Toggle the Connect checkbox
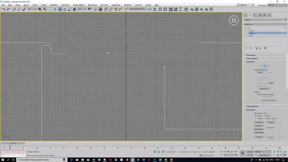The width and height of the screenshot is (288, 162). (266, 137)
